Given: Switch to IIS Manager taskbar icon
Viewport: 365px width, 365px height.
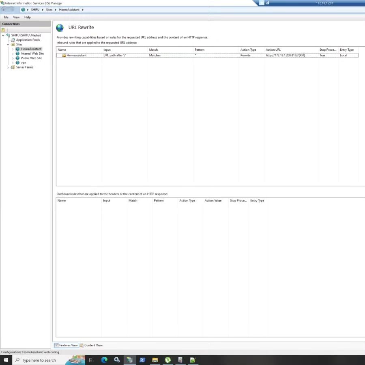Looking at the screenshot, I should [129, 360].
